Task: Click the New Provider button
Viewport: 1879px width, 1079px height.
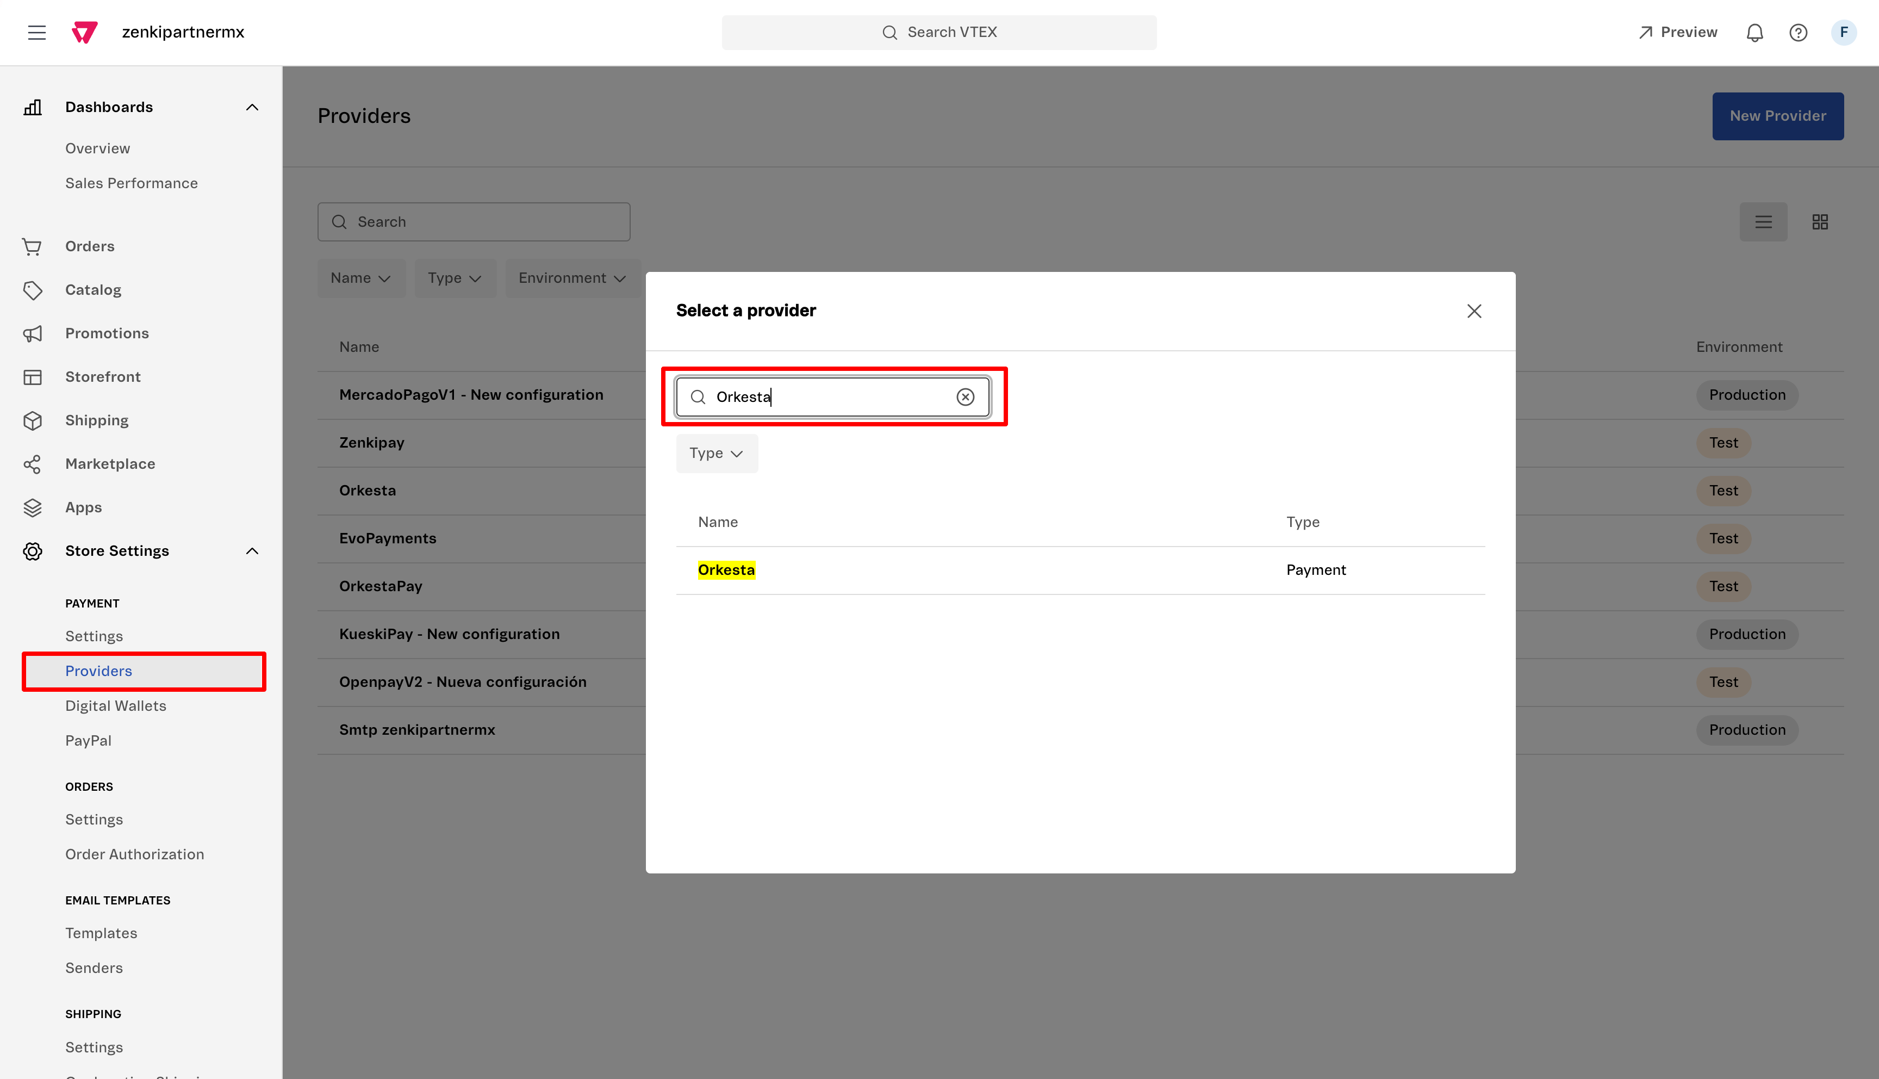Action: click(x=1777, y=116)
